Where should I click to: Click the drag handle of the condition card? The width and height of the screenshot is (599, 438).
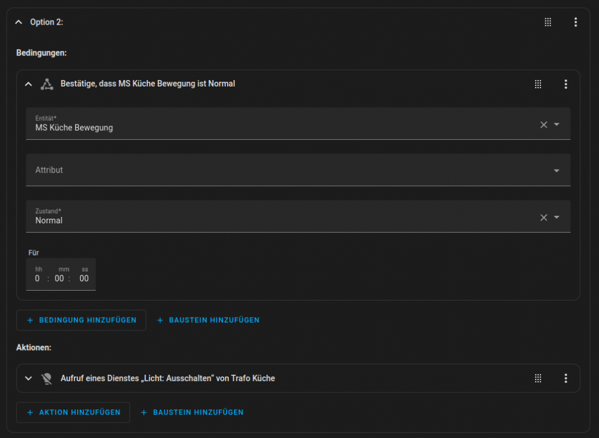pos(538,84)
